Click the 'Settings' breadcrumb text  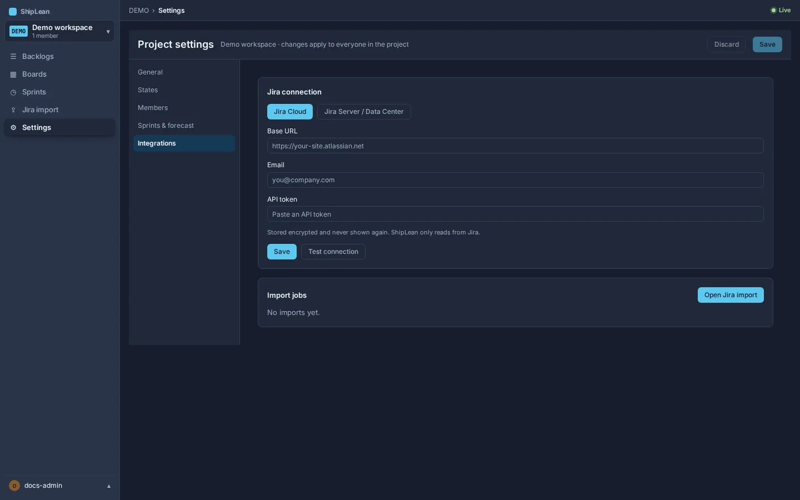172,11
